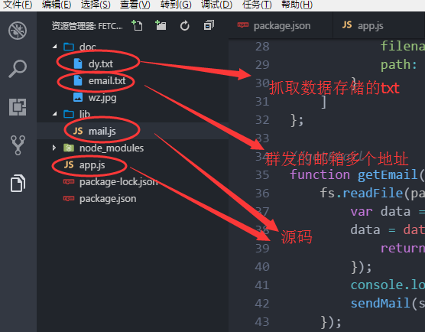
Task: Switch to the app.js editor tab
Action: pyautogui.click(x=362, y=26)
